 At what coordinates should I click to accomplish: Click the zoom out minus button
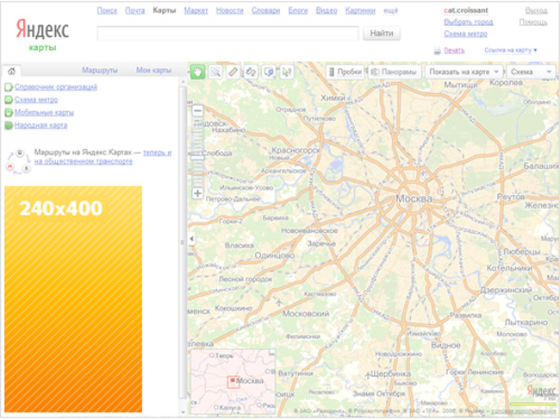(x=197, y=110)
